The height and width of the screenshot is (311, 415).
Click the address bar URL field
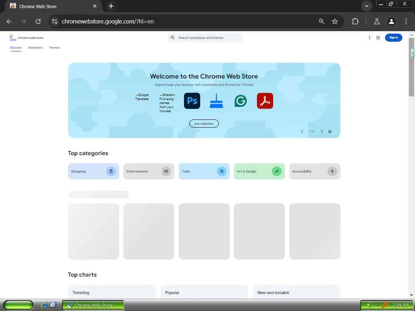pos(185,21)
